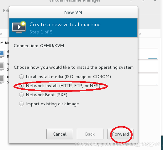
Task: Click the Forward button
Action: [x=120, y=134]
